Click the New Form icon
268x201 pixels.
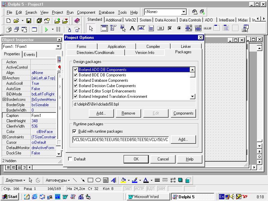click(35, 29)
